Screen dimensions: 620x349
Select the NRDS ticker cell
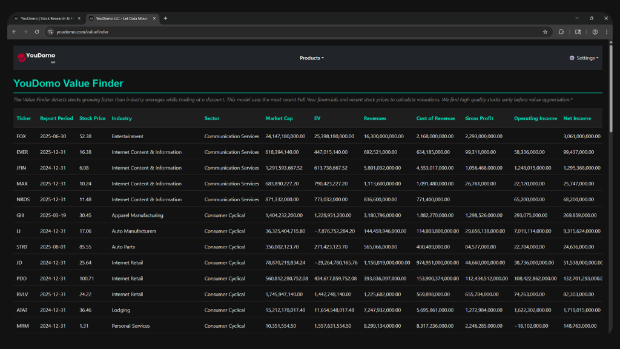click(x=23, y=199)
